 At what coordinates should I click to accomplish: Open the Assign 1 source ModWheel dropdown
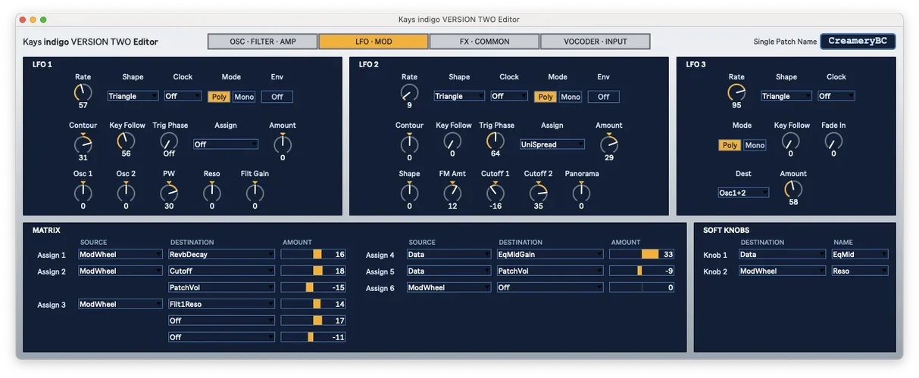pos(120,255)
